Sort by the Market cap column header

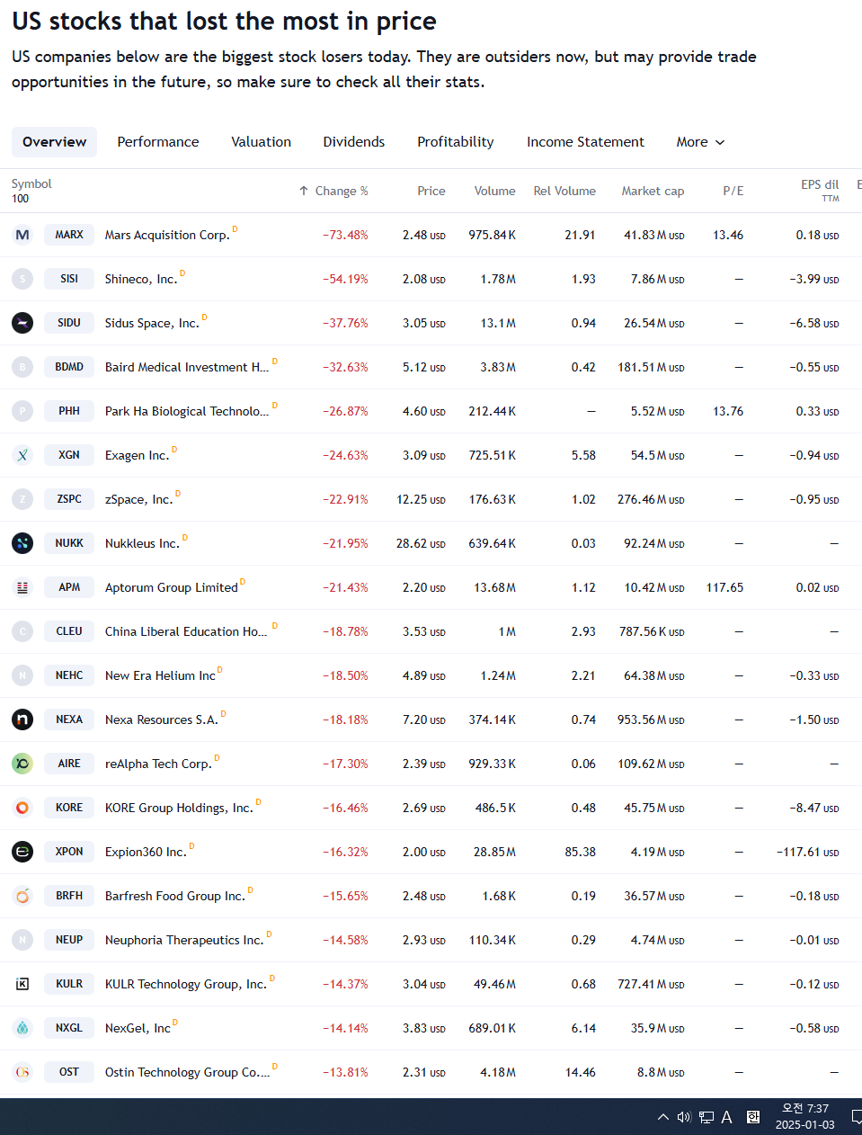pos(653,191)
